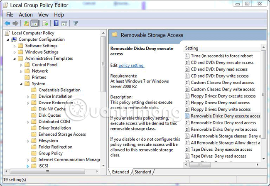The height and width of the screenshot is (186, 270).
Task: Select Tape Drives: Deny execute access
Action: coord(221,149)
